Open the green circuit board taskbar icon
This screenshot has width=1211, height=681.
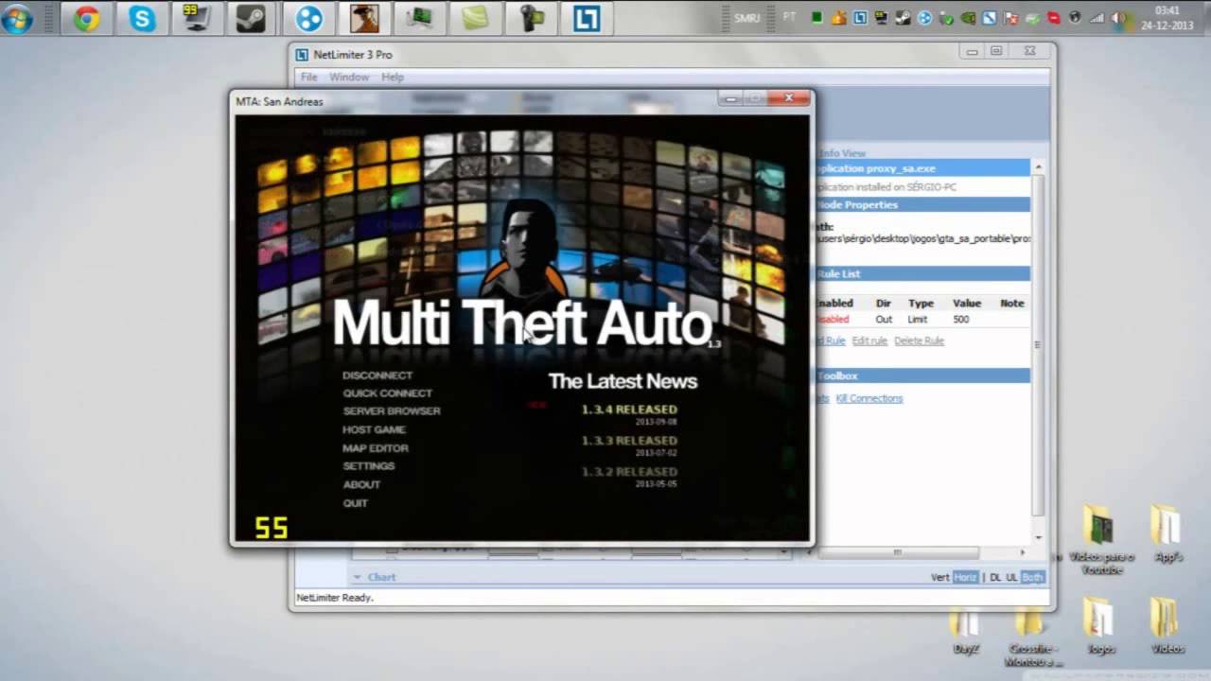pos(419,18)
